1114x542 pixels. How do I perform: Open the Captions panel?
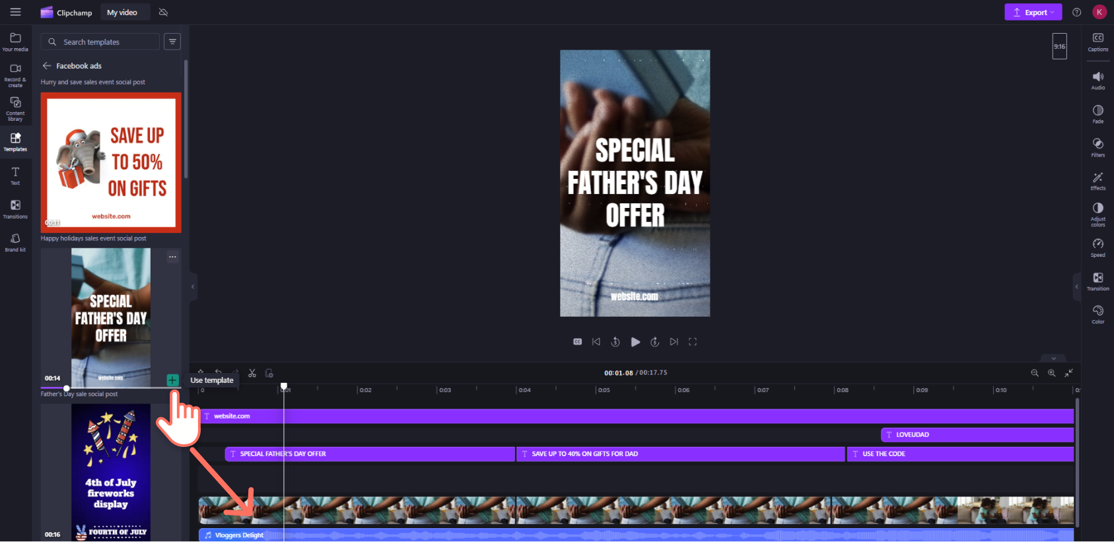1097,42
